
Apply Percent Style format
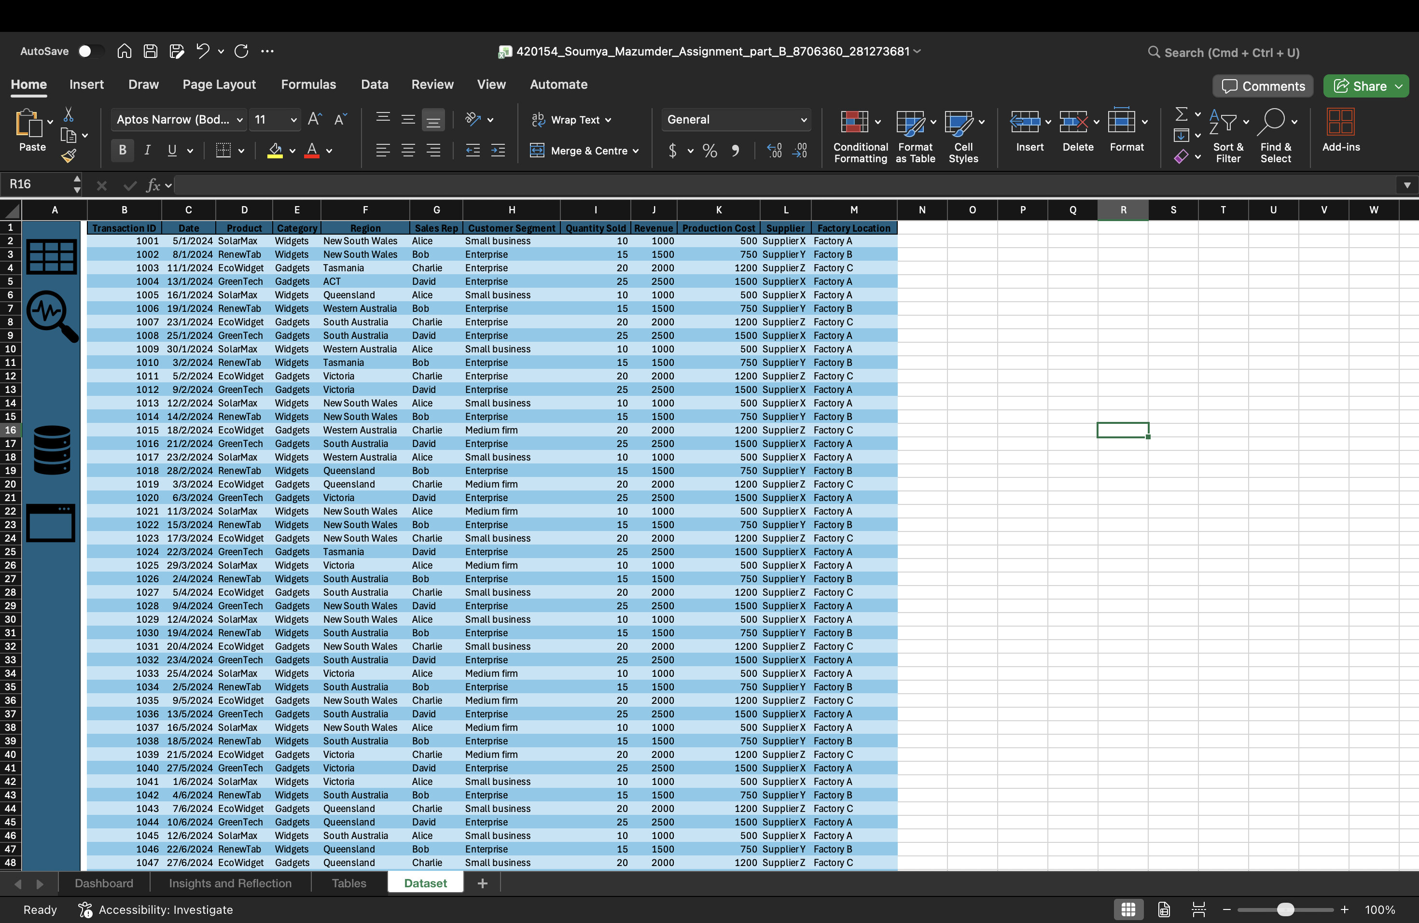709,150
